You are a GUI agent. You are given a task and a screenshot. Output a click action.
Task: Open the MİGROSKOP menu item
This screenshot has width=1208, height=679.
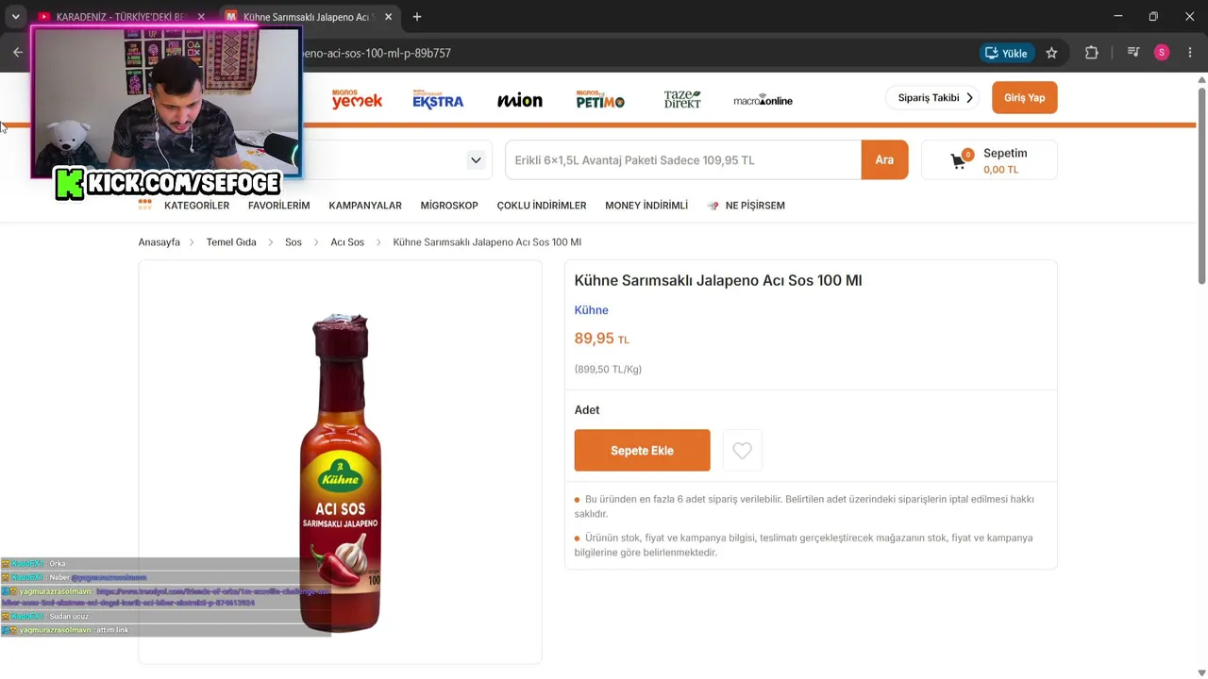[x=449, y=206]
